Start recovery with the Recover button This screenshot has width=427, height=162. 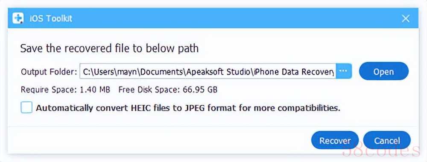335,140
